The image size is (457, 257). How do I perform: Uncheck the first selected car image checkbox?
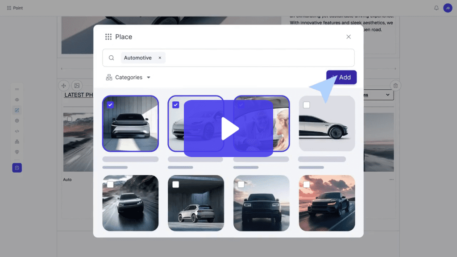point(110,105)
